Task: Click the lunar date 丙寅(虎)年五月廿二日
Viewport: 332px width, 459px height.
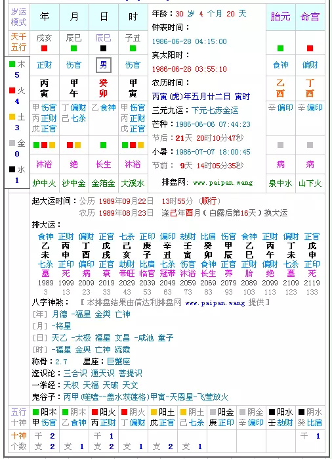Action: point(191,96)
